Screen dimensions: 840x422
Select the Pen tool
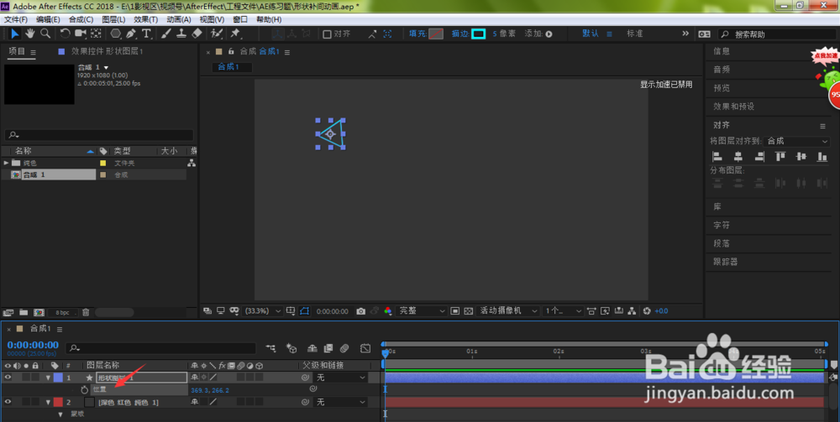[131, 34]
